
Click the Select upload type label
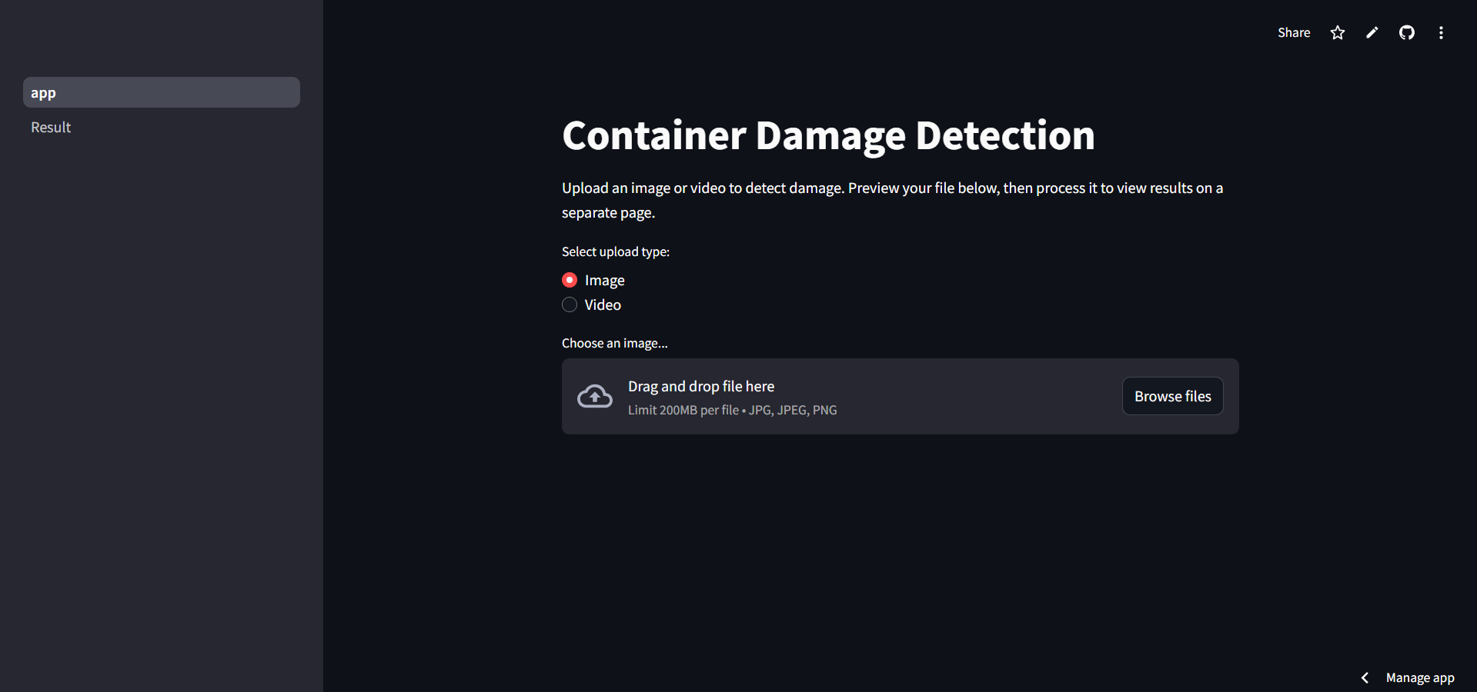(616, 251)
